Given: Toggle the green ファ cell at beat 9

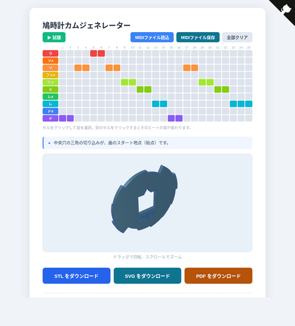Looking at the screenshot, I should point(125,82).
